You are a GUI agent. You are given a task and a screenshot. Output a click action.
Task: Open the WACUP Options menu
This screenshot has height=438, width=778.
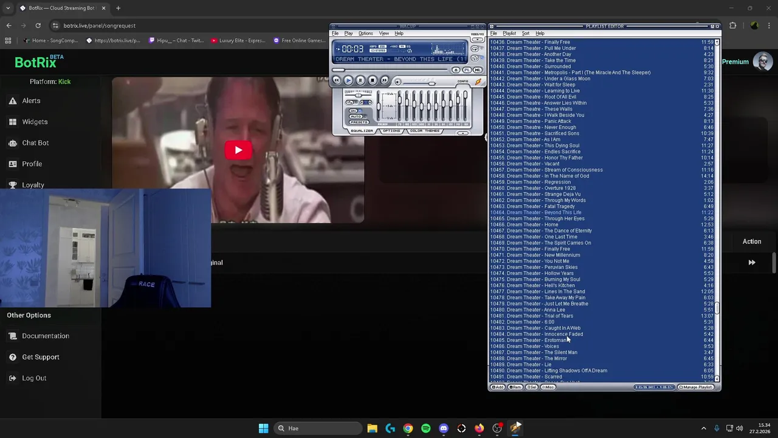pos(366,33)
